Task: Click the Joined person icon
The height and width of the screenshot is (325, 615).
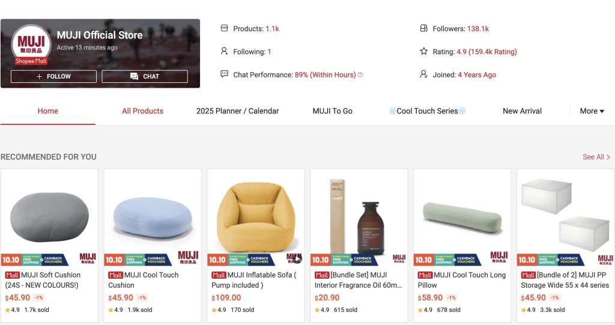Action: click(x=424, y=74)
